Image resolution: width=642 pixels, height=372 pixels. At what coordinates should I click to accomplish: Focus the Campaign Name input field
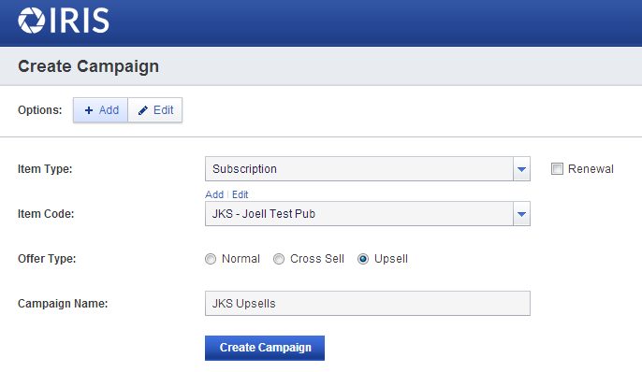coord(368,304)
